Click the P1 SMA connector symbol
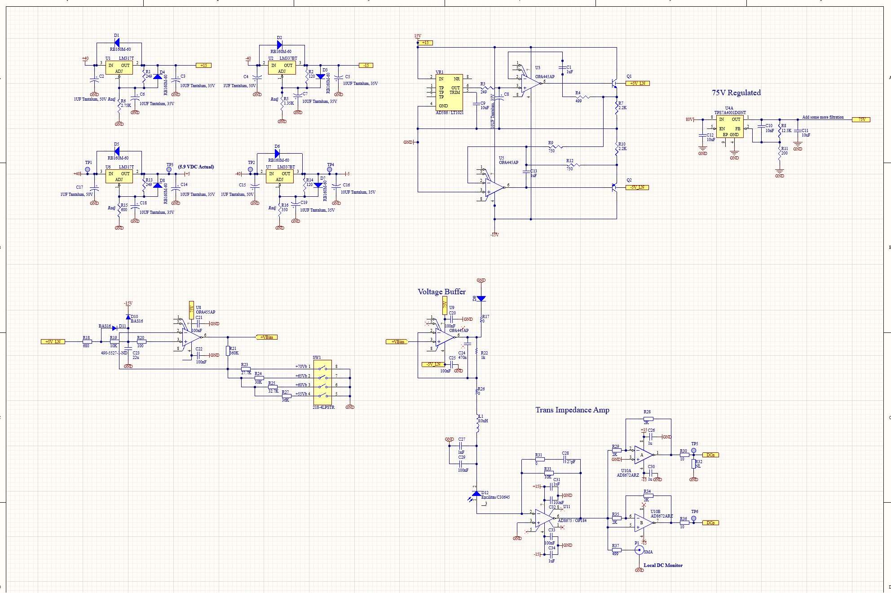 (x=639, y=550)
